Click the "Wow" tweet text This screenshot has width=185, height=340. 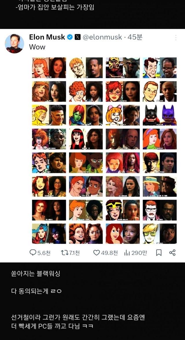[x=37, y=47]
